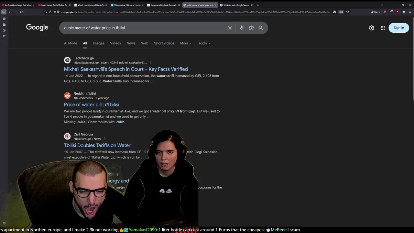This screenshot has width=414, height=233.
Task: Open the reader or picture mode icon in address bar
Action: tap(334, 12)
